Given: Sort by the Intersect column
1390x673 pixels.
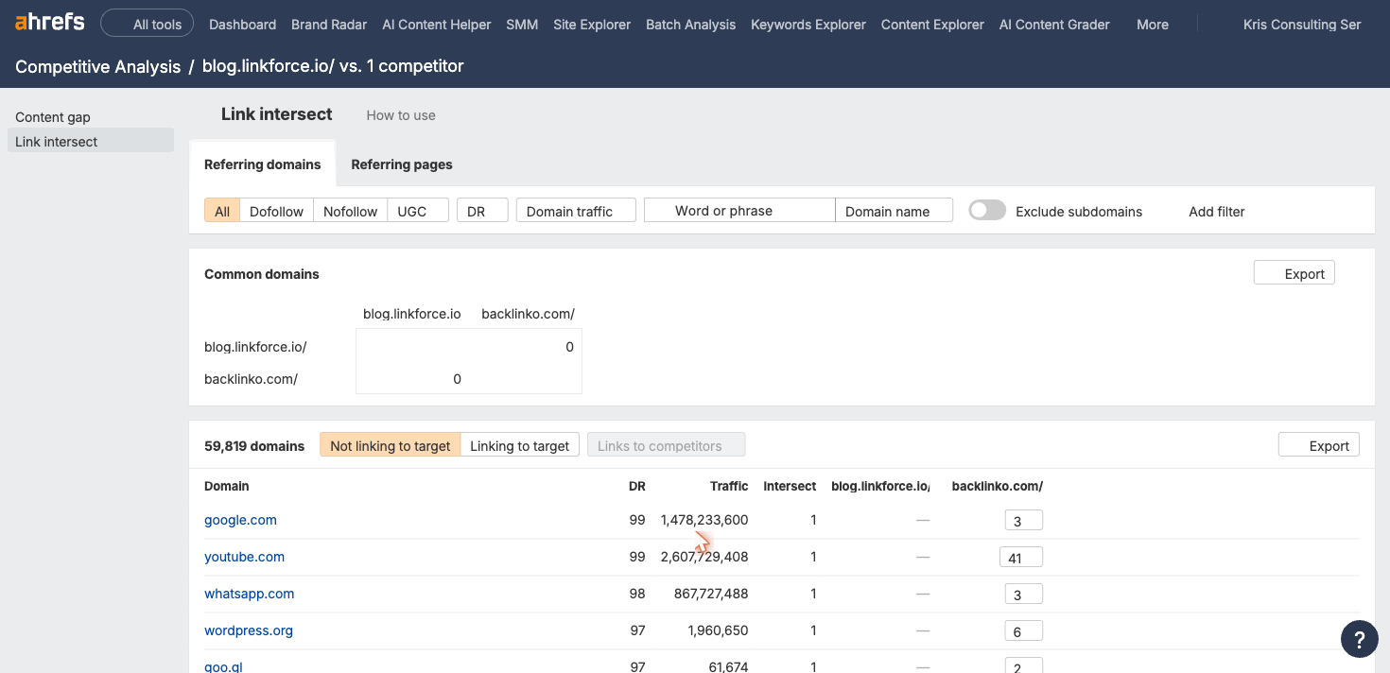Looking at the screenshot, I should pyautogui.click(x=790, y=486).
